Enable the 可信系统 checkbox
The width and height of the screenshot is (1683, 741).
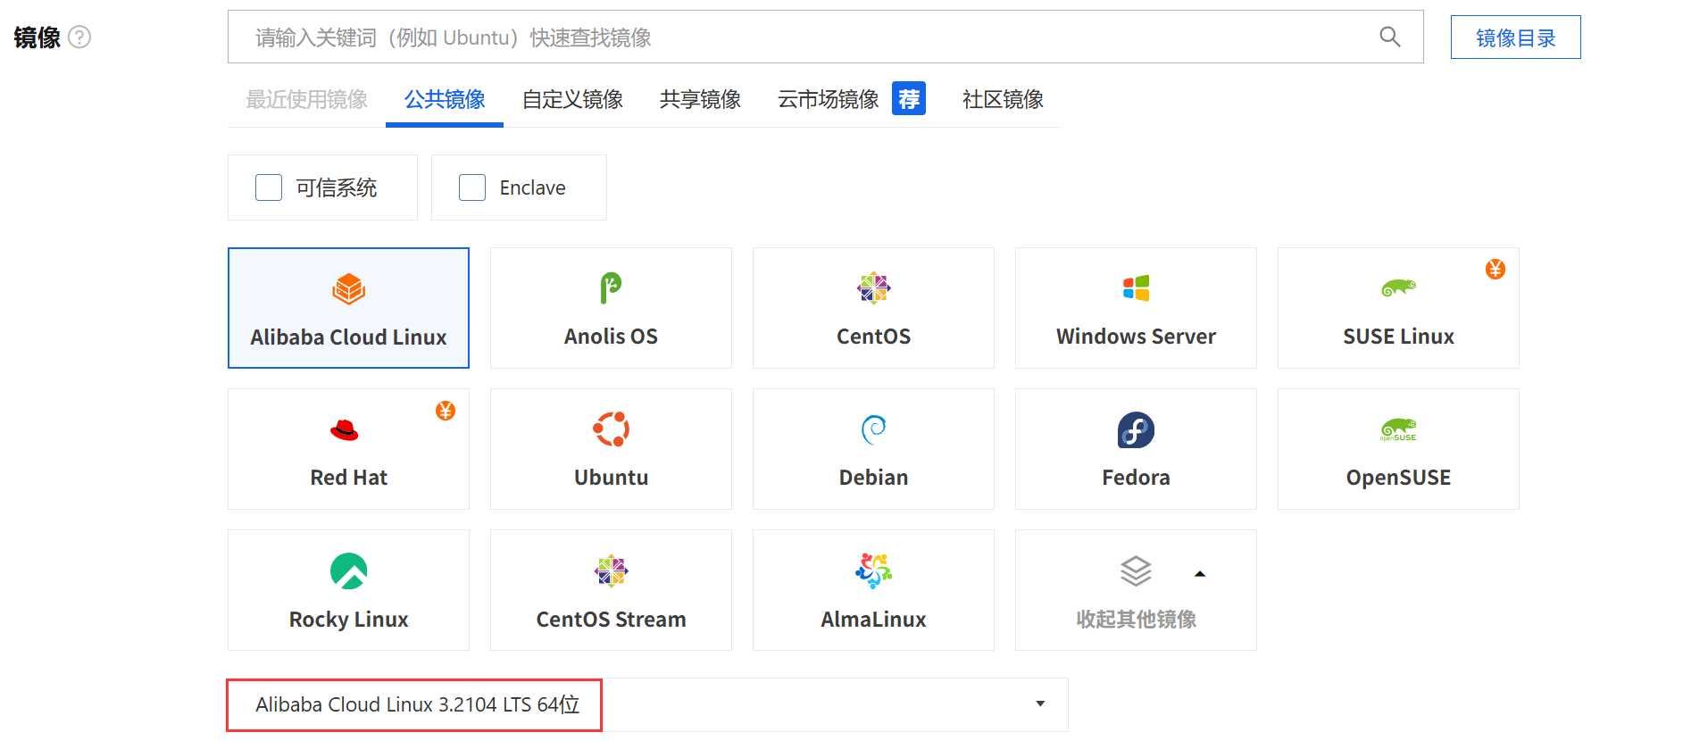click(269, 187)
